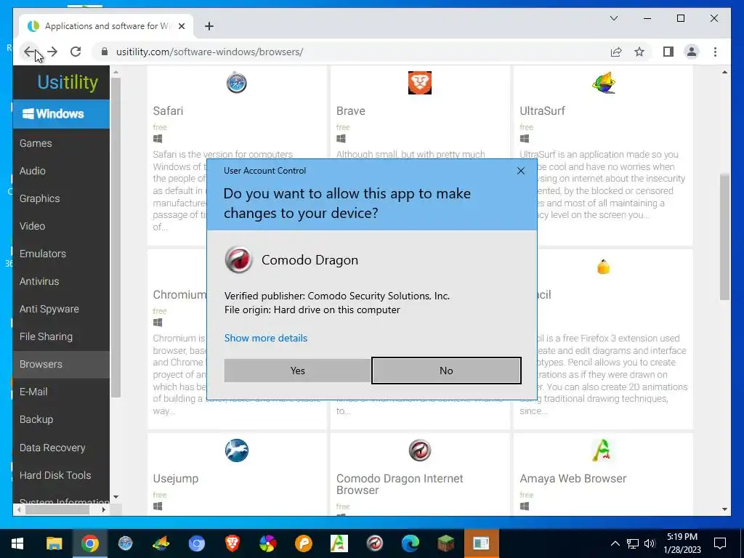Click the Minecraft block icon in the taskbar
Image resolution: width=744 pixels, height=558 pixels.
(x=445, y=543)
